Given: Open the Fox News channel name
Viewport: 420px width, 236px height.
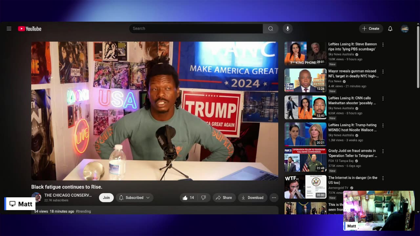Looking at the screenshot, I should point(335,81).
